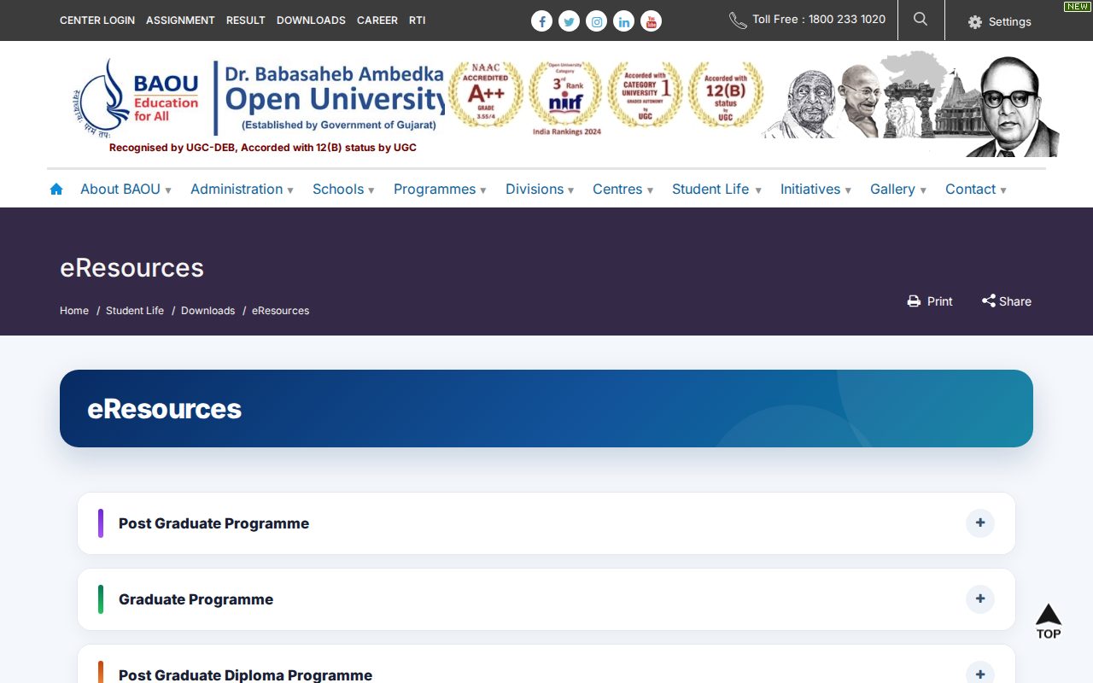Open the About BAOU dropdown menu

(x=126, y=190)
